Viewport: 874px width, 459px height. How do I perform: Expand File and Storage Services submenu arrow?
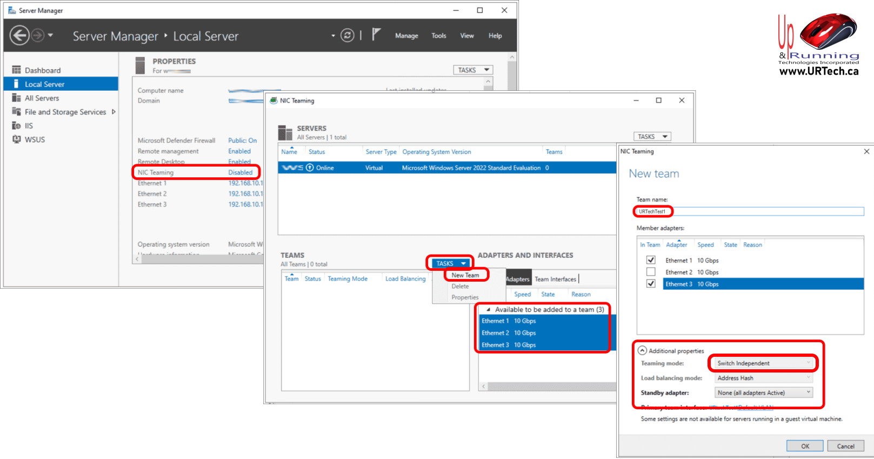114,112
